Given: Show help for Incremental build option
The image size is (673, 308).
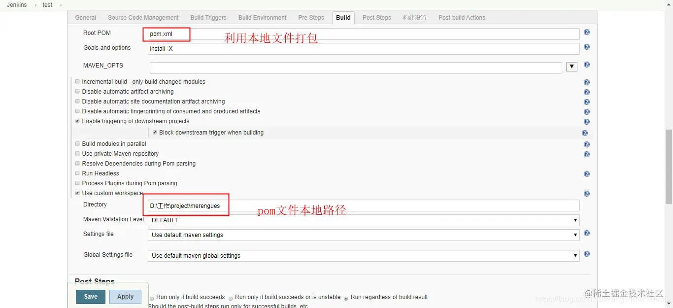Looking at the screenshot, I should point(587,82).
